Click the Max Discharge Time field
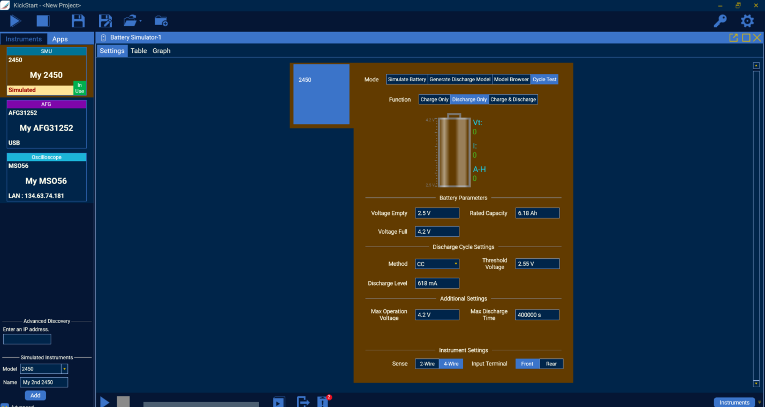Screen dimensions: 765x407 537,314
